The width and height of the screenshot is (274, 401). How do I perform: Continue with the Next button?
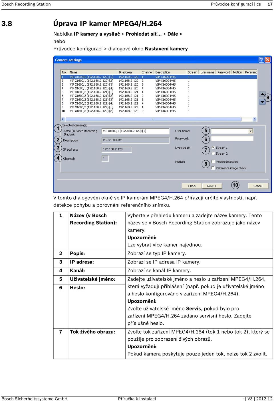coord(211,186)
